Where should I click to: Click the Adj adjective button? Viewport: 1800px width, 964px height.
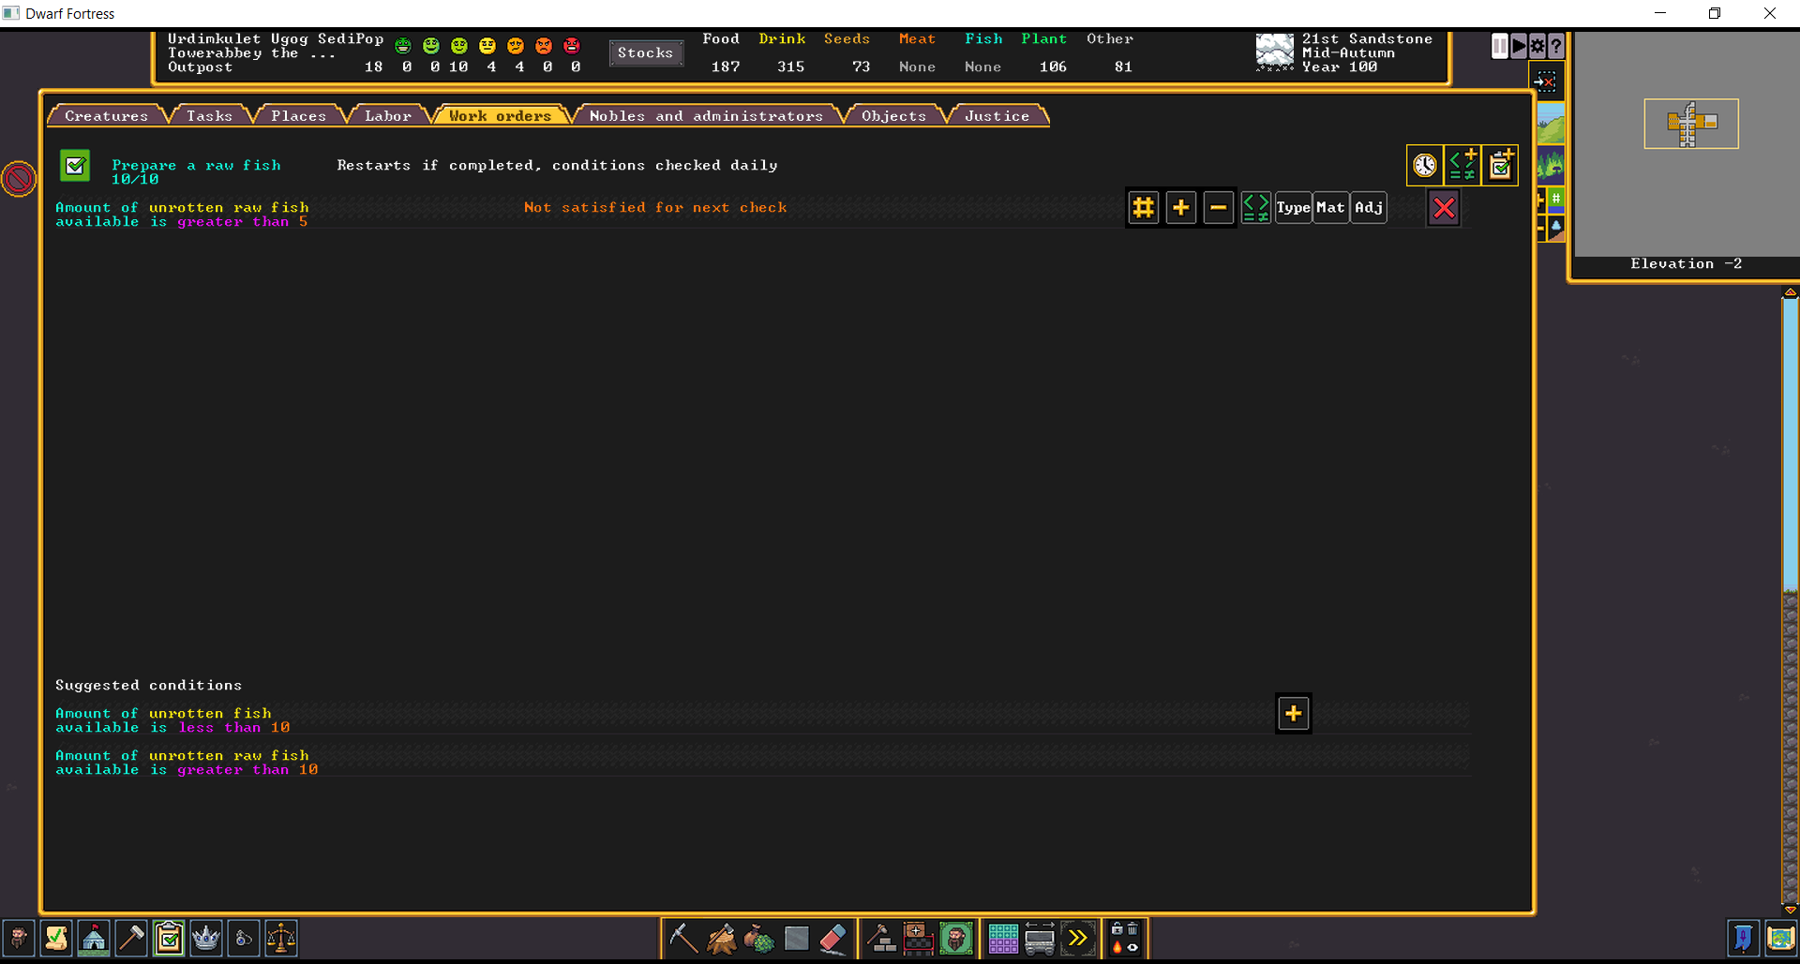tap(1369, 208)
